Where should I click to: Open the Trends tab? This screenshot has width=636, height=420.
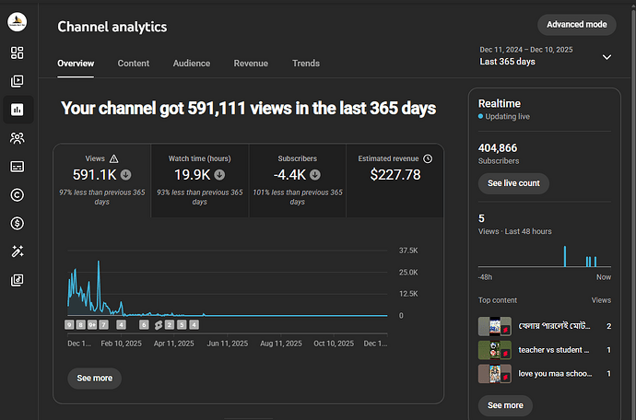coord(306,64)
